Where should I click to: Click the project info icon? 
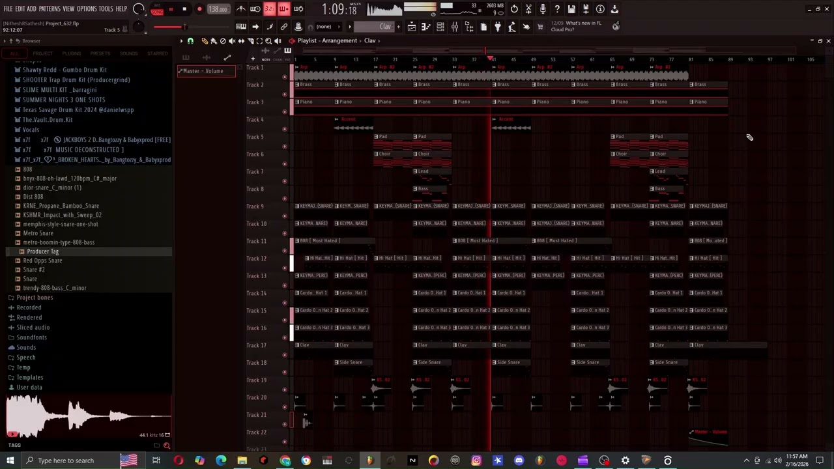[600, 9]
